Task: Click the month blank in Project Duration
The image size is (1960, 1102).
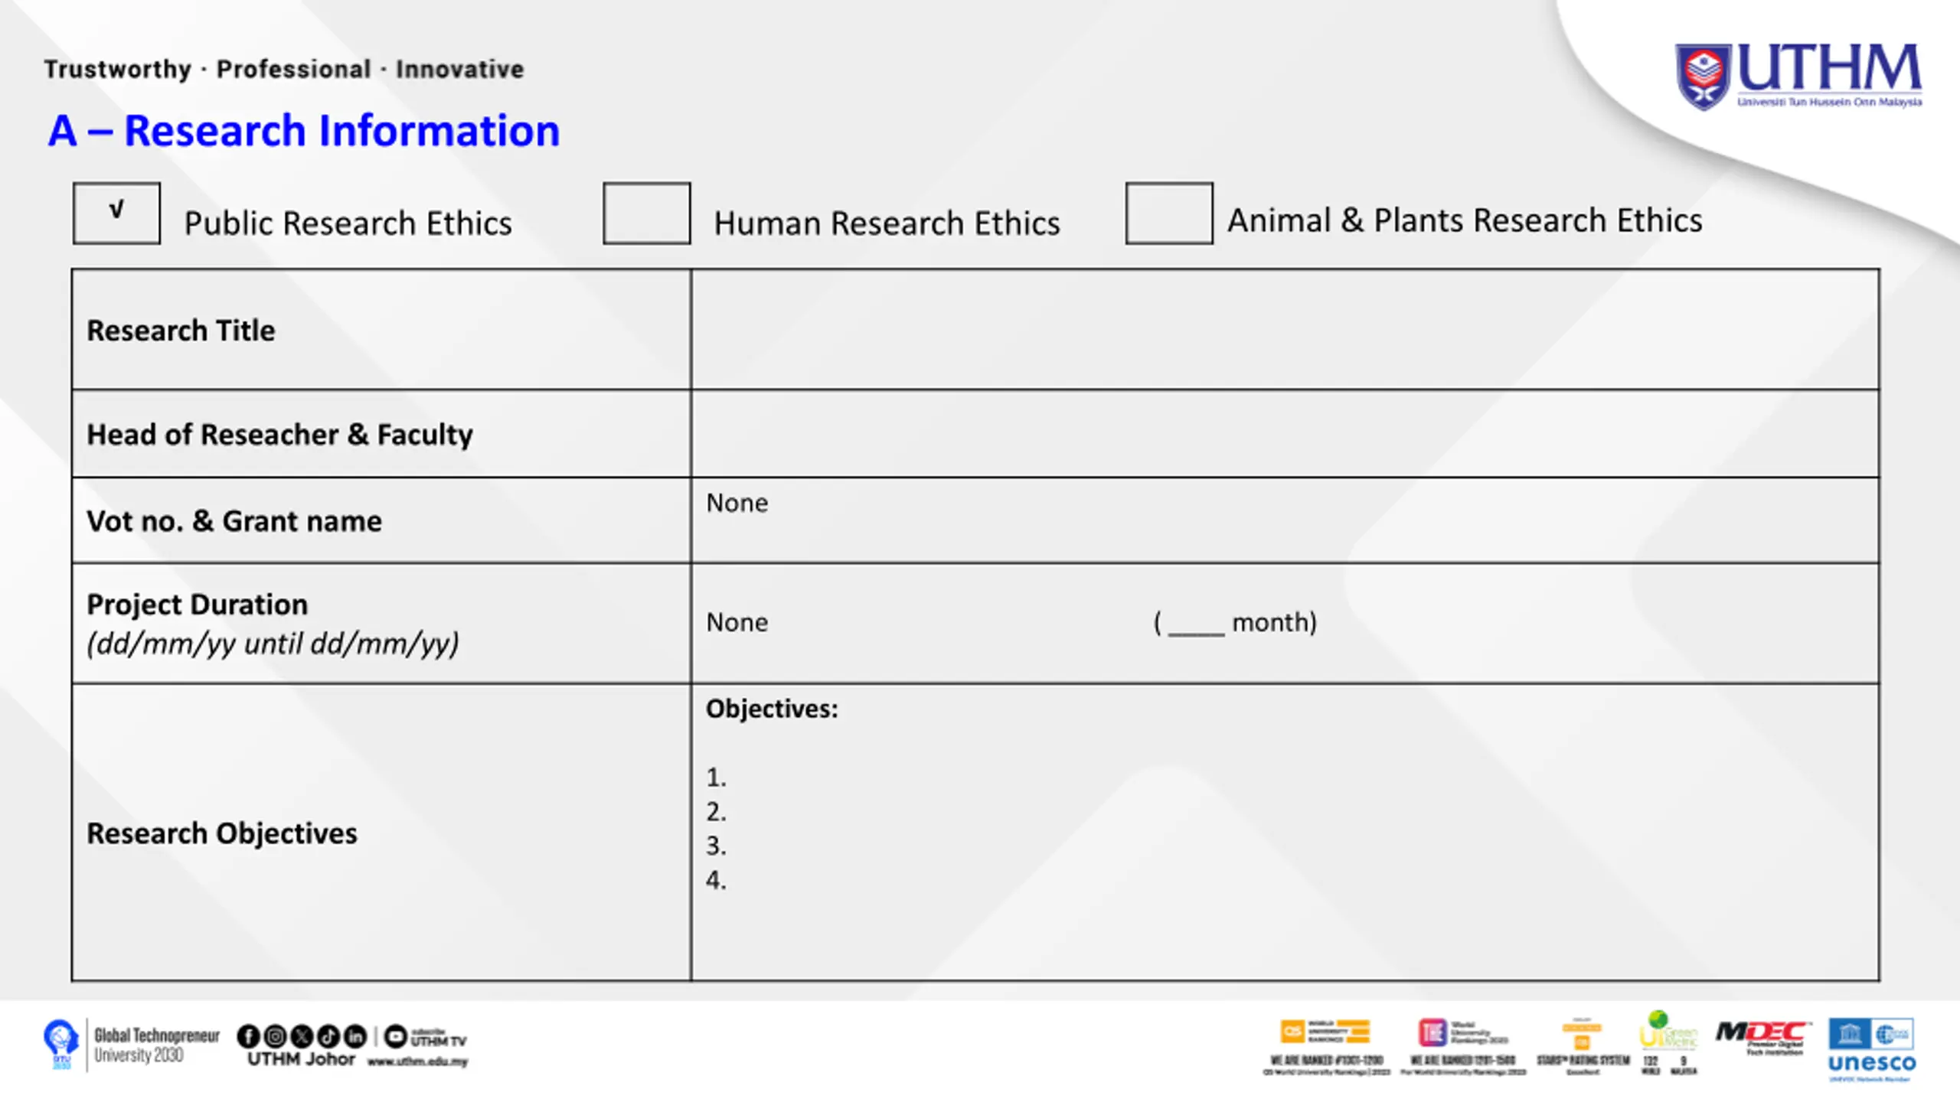Action: (x=1196, y=623)
